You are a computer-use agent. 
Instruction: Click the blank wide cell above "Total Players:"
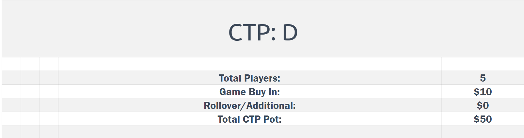point(249,64)
